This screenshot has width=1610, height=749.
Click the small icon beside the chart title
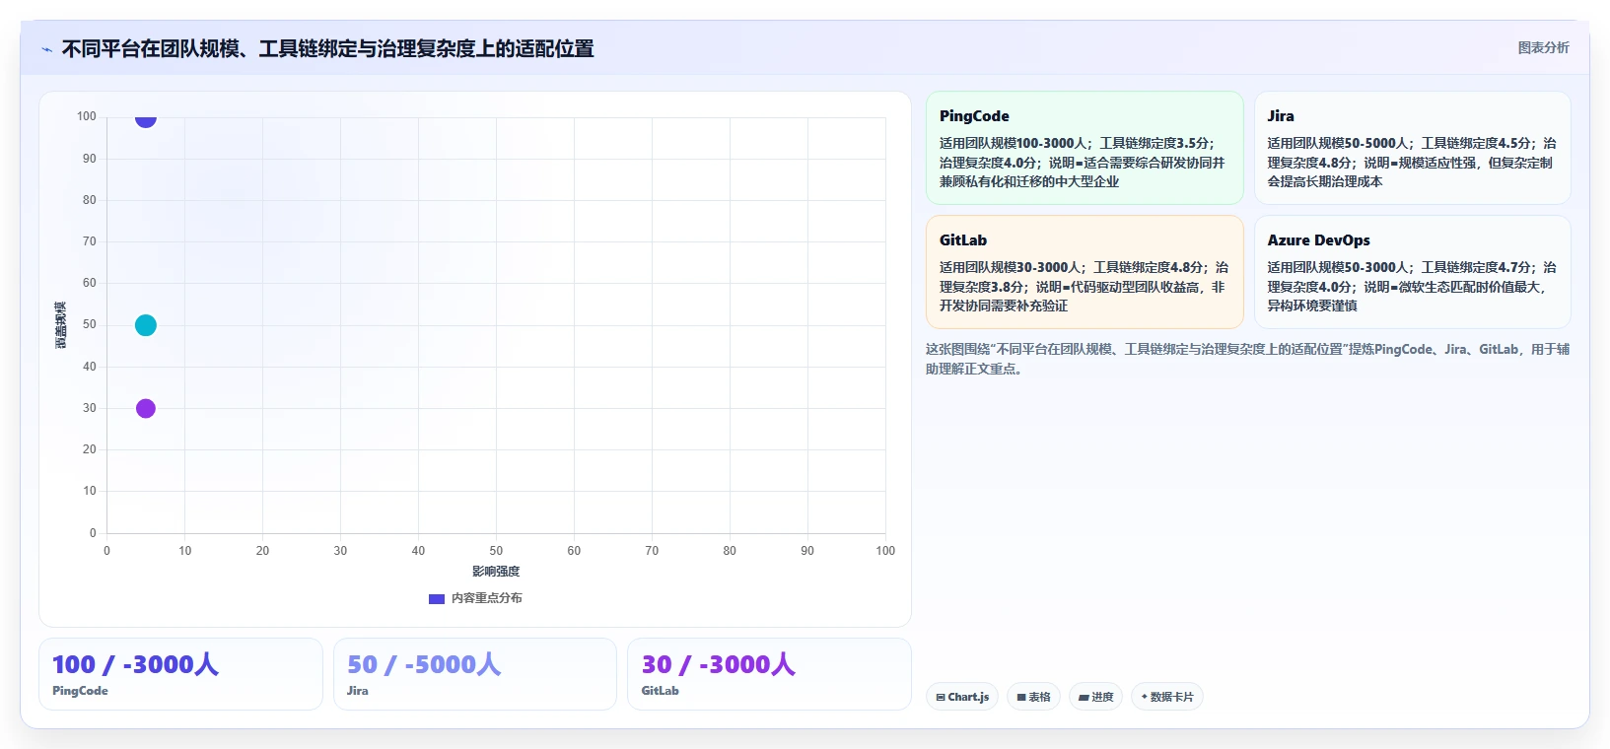coord(46,49)
